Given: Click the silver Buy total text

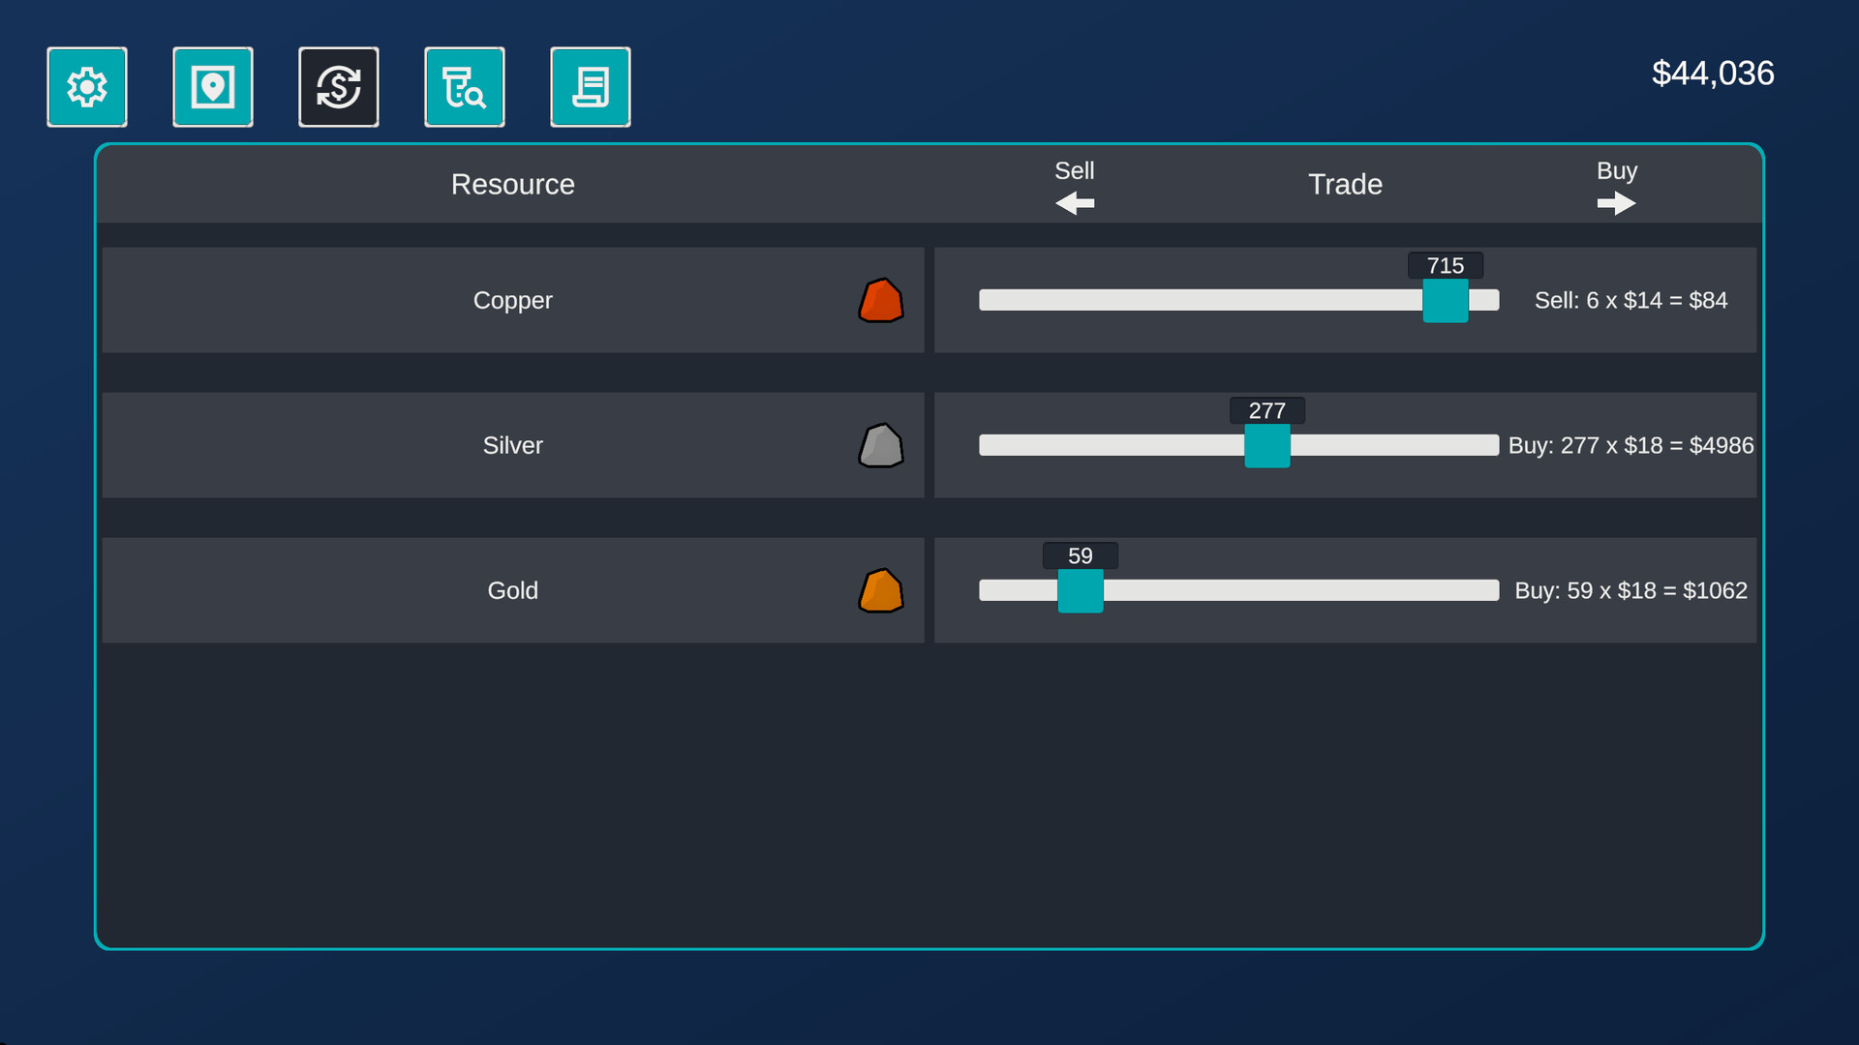Looking at the screenshot, I should (1630, 445).
